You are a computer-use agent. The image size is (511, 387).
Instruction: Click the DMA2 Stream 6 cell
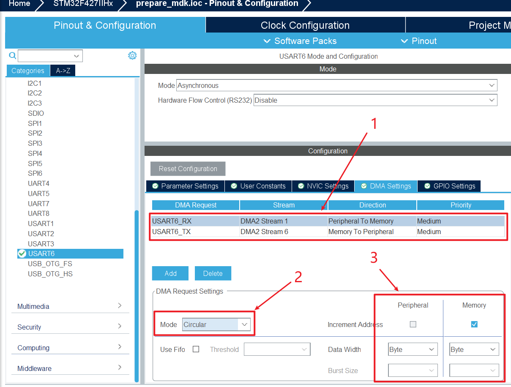[284, 232]
